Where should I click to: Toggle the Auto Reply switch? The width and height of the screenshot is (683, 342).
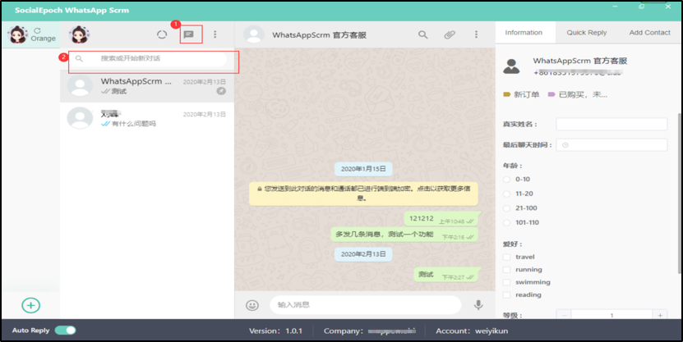(65, 331)
